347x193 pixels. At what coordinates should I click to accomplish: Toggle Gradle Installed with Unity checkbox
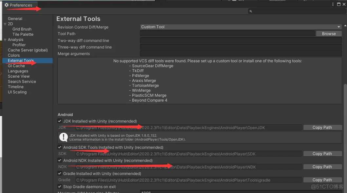[60, 174]
